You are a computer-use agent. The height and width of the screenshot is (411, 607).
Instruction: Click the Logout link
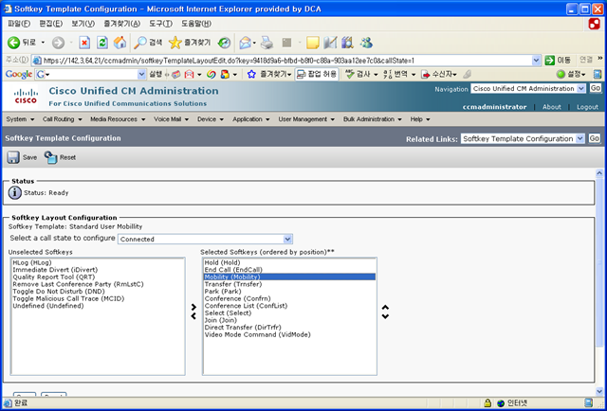(587, 107)
